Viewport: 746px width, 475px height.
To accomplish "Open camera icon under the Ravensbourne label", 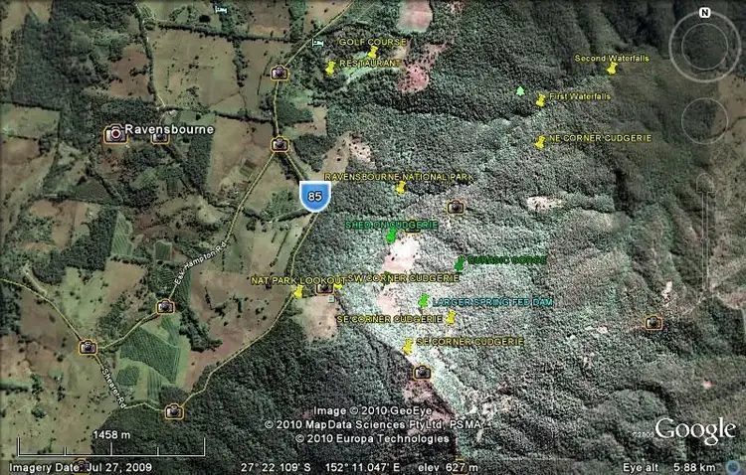I will click(x=160, y=137).
